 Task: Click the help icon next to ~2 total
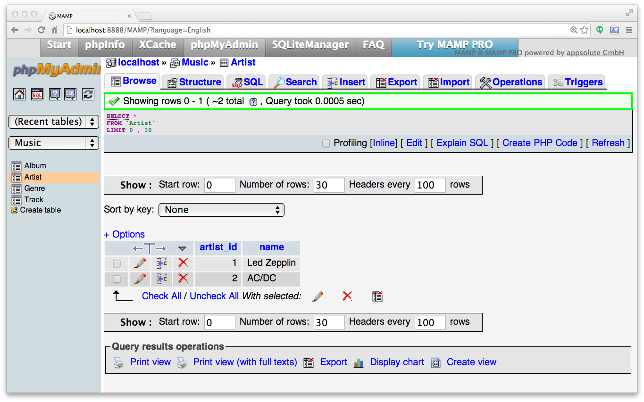[253, 102]
